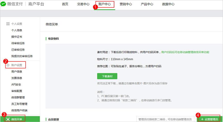Click the 微信买单 scan icon in sidebar
The image size is (223, 122).
[8, 119]
